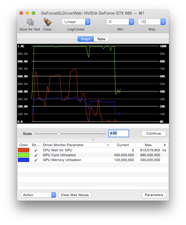Toggle show checkmark for GPU Core Utilization
The height and width of the screenshot is (225, 186).
click(36, 155)
